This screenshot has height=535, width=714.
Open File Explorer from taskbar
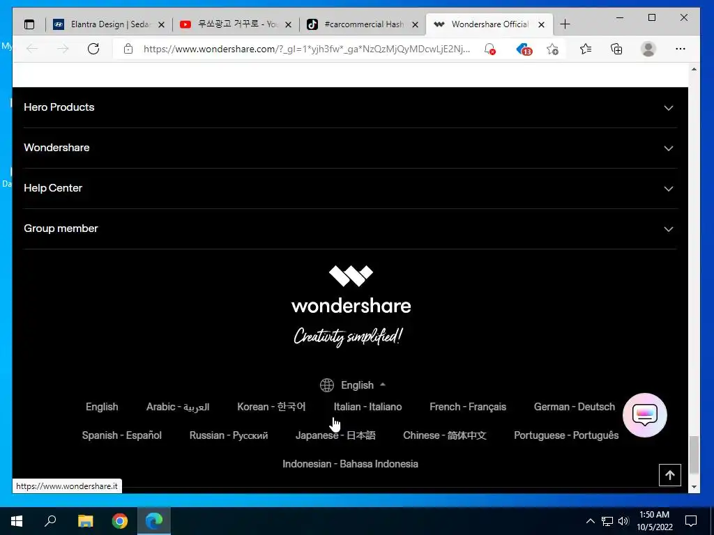click(85, 521)
